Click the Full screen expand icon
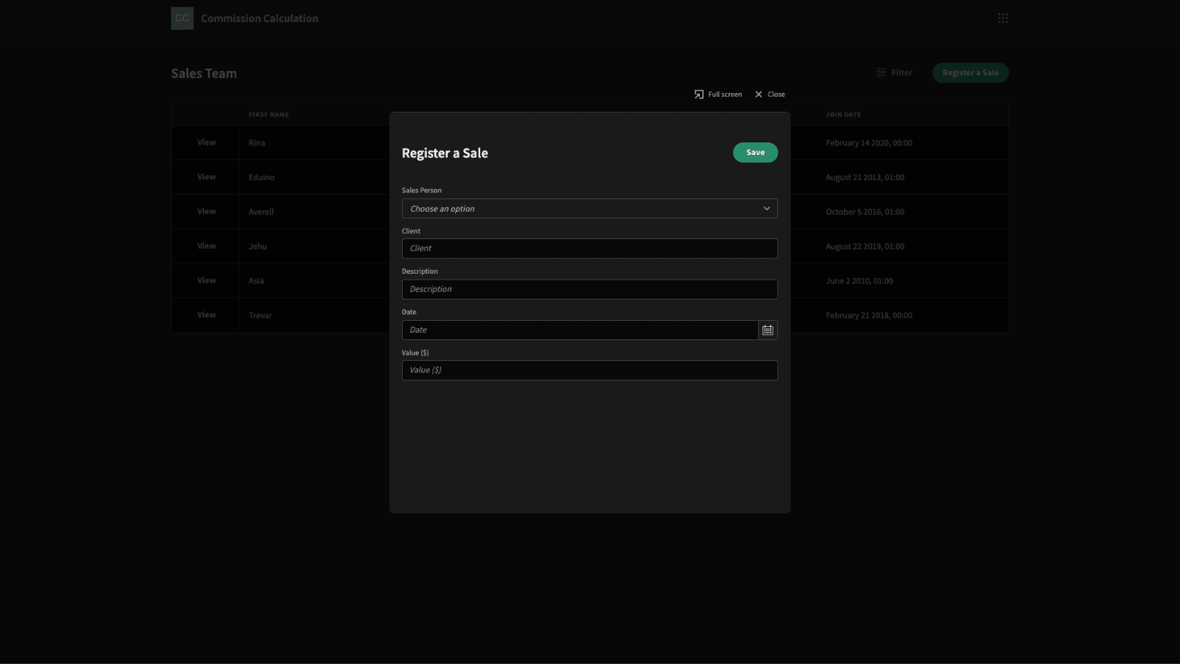1180x664 pixels. (x=699, y=94)
